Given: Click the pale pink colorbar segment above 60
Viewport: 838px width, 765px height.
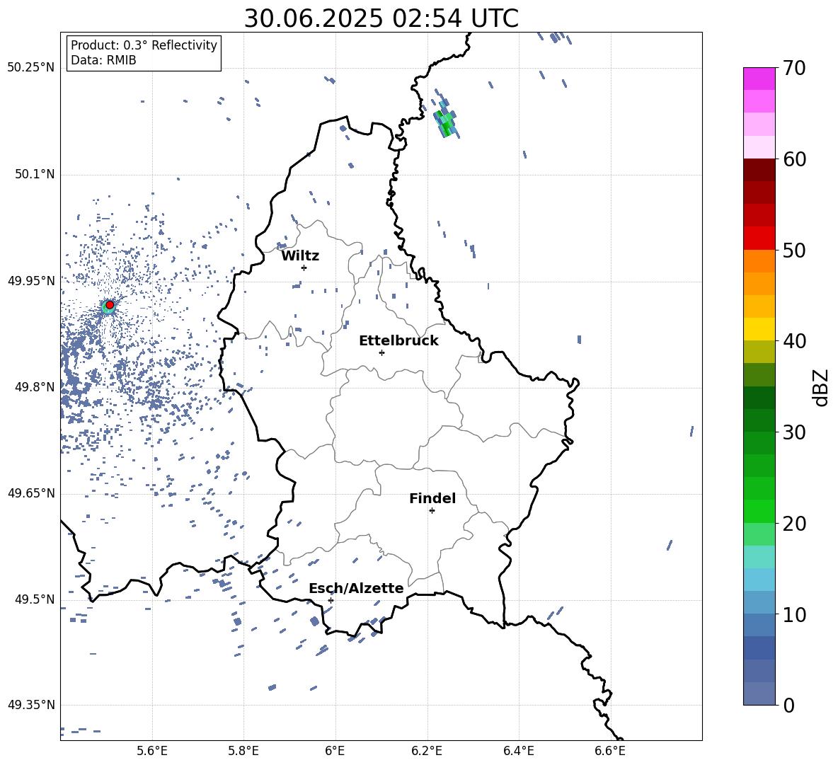Looking at the screenshot, I should click(759, 147).
